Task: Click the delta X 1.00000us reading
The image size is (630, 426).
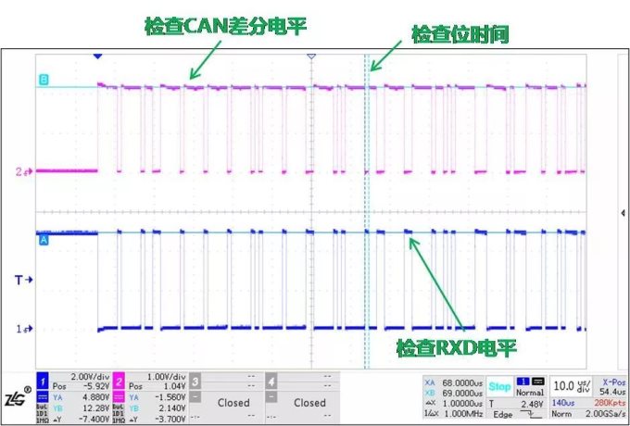Action: (x=462, y=404)
